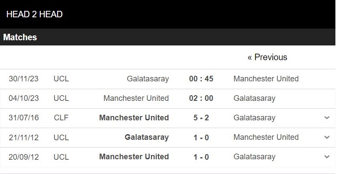Select the CLF competition label

coord(61,118)
